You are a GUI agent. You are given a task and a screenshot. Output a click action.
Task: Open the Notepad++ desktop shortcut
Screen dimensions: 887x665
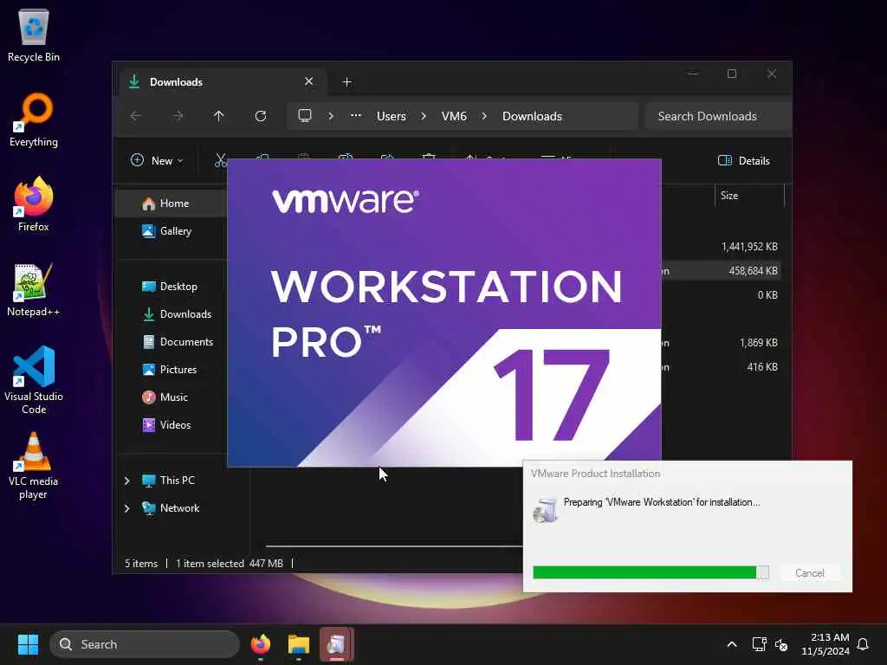(34, 289)
